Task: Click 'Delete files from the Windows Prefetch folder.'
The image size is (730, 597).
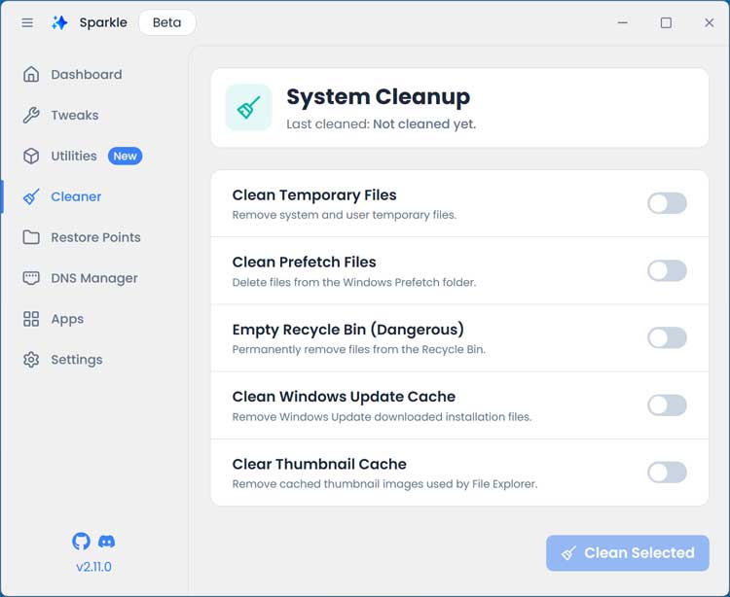Action: pos(354,282)
